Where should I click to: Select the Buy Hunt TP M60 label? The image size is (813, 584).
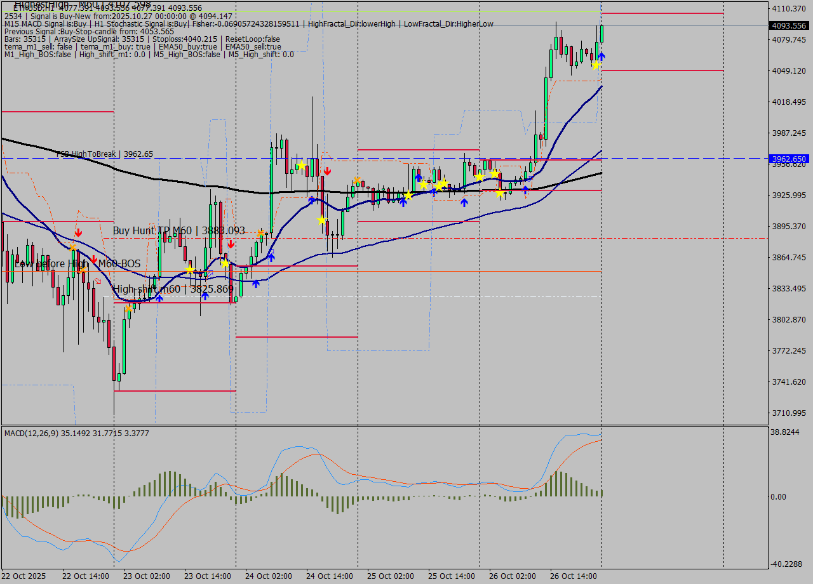point(178,230)
